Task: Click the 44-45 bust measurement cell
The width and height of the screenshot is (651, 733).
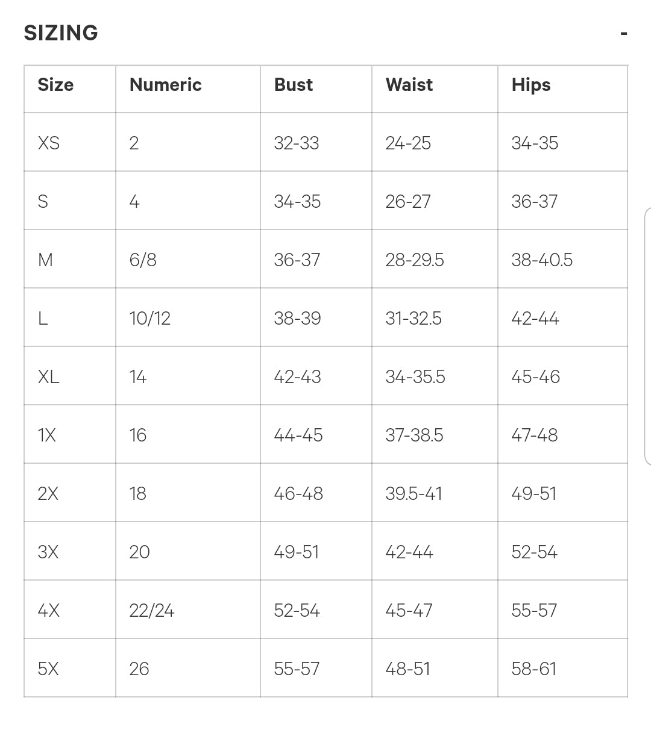Action: [298, 435]
